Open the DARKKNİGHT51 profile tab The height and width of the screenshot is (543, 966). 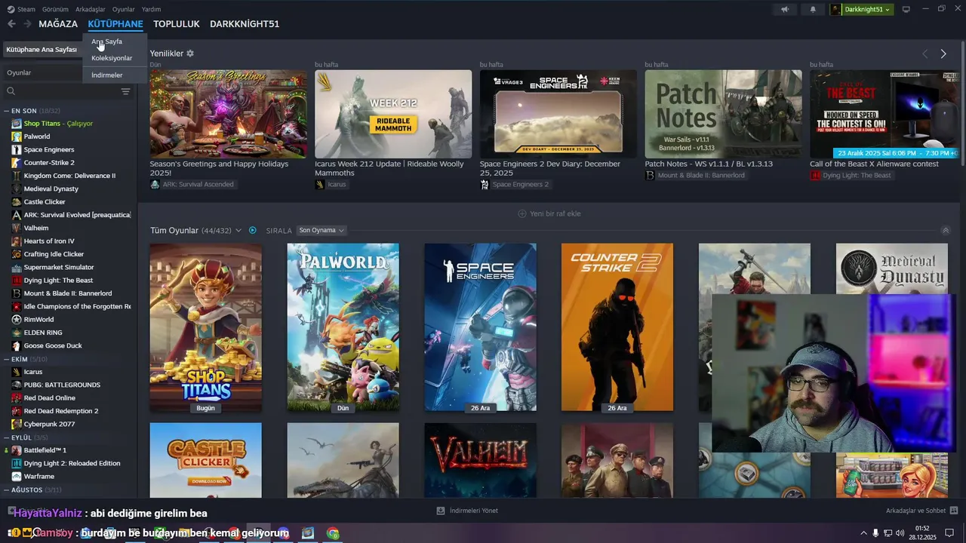tap(245, 24)
